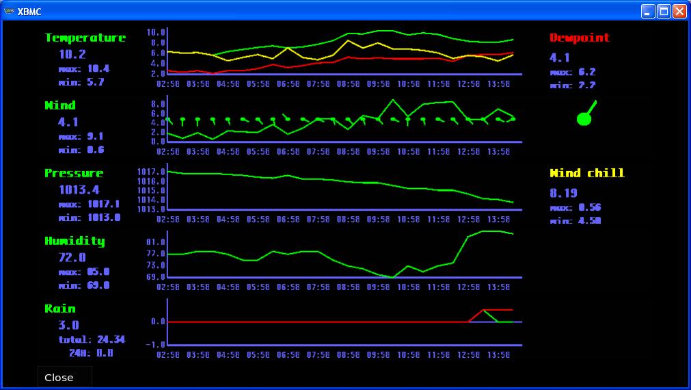Click the current humidity value 72.0
The height and width of the screenshot is (390, 691).
click(72, 257)
